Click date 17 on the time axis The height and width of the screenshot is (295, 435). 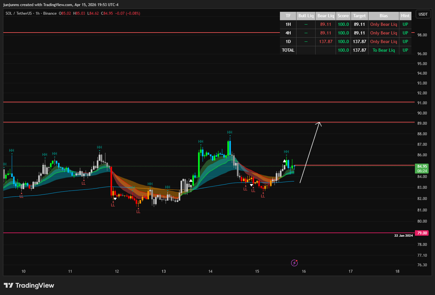351,271
